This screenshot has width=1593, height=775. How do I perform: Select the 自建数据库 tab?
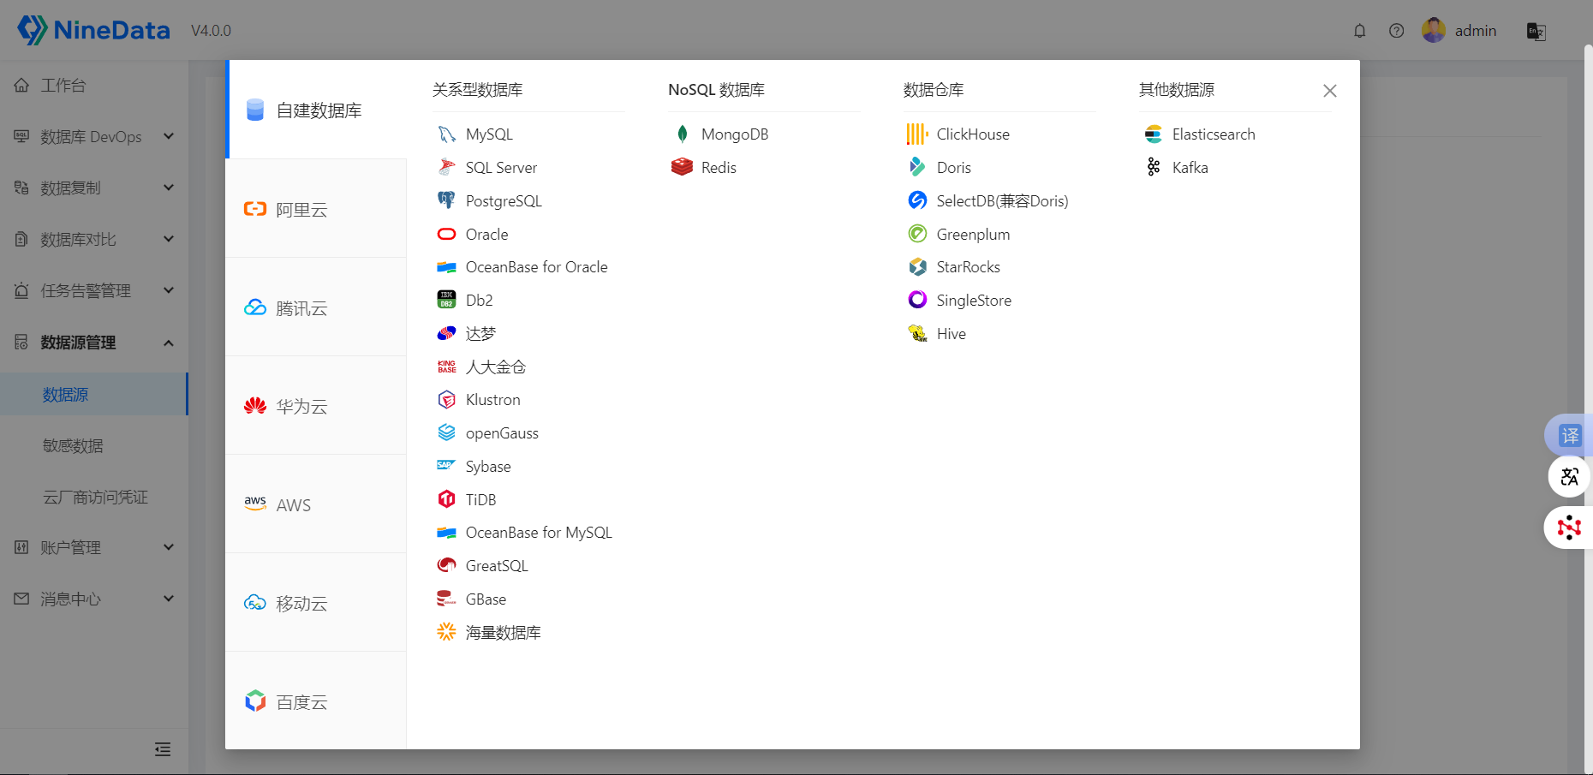pyautogui.click(x=317, y=110)
